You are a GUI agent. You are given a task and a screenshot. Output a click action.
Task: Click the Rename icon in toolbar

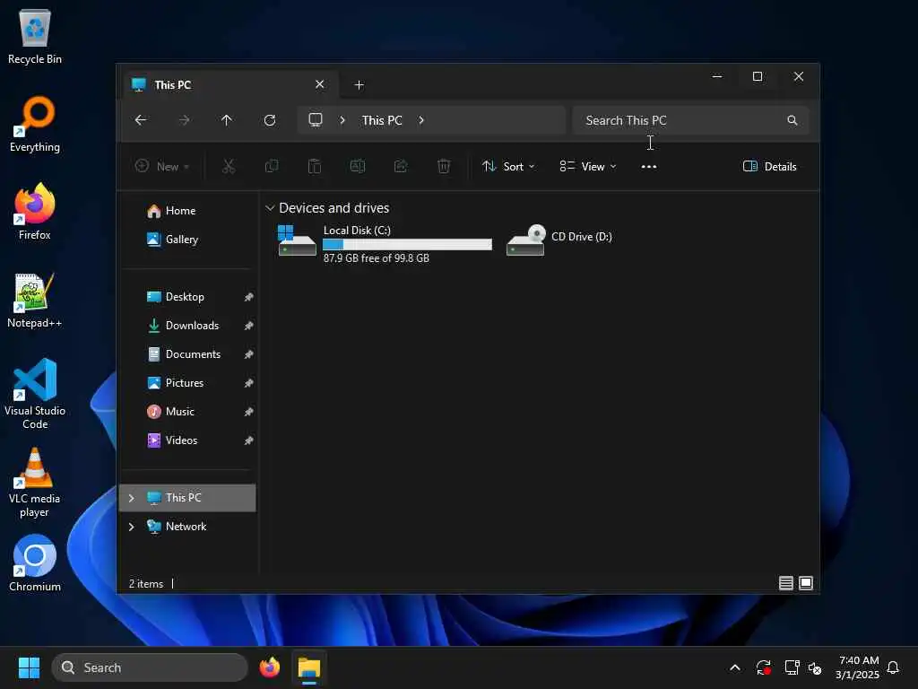point(358,166)
